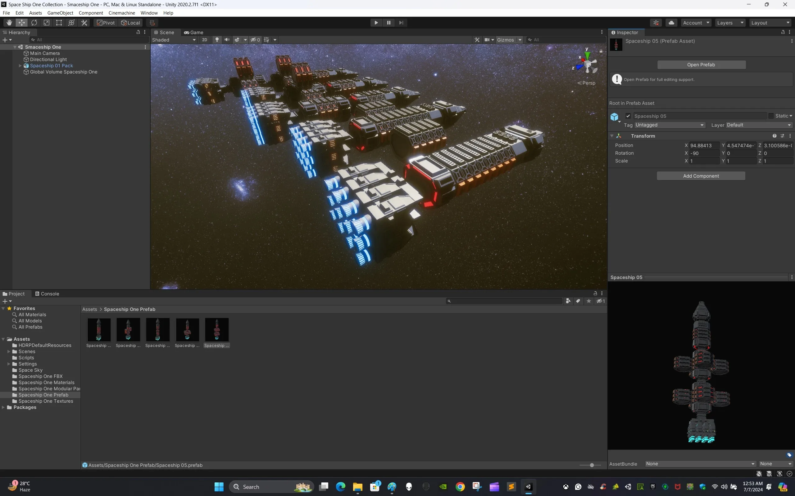Open the Static dropdown in the Inspector

pos(782,115)
